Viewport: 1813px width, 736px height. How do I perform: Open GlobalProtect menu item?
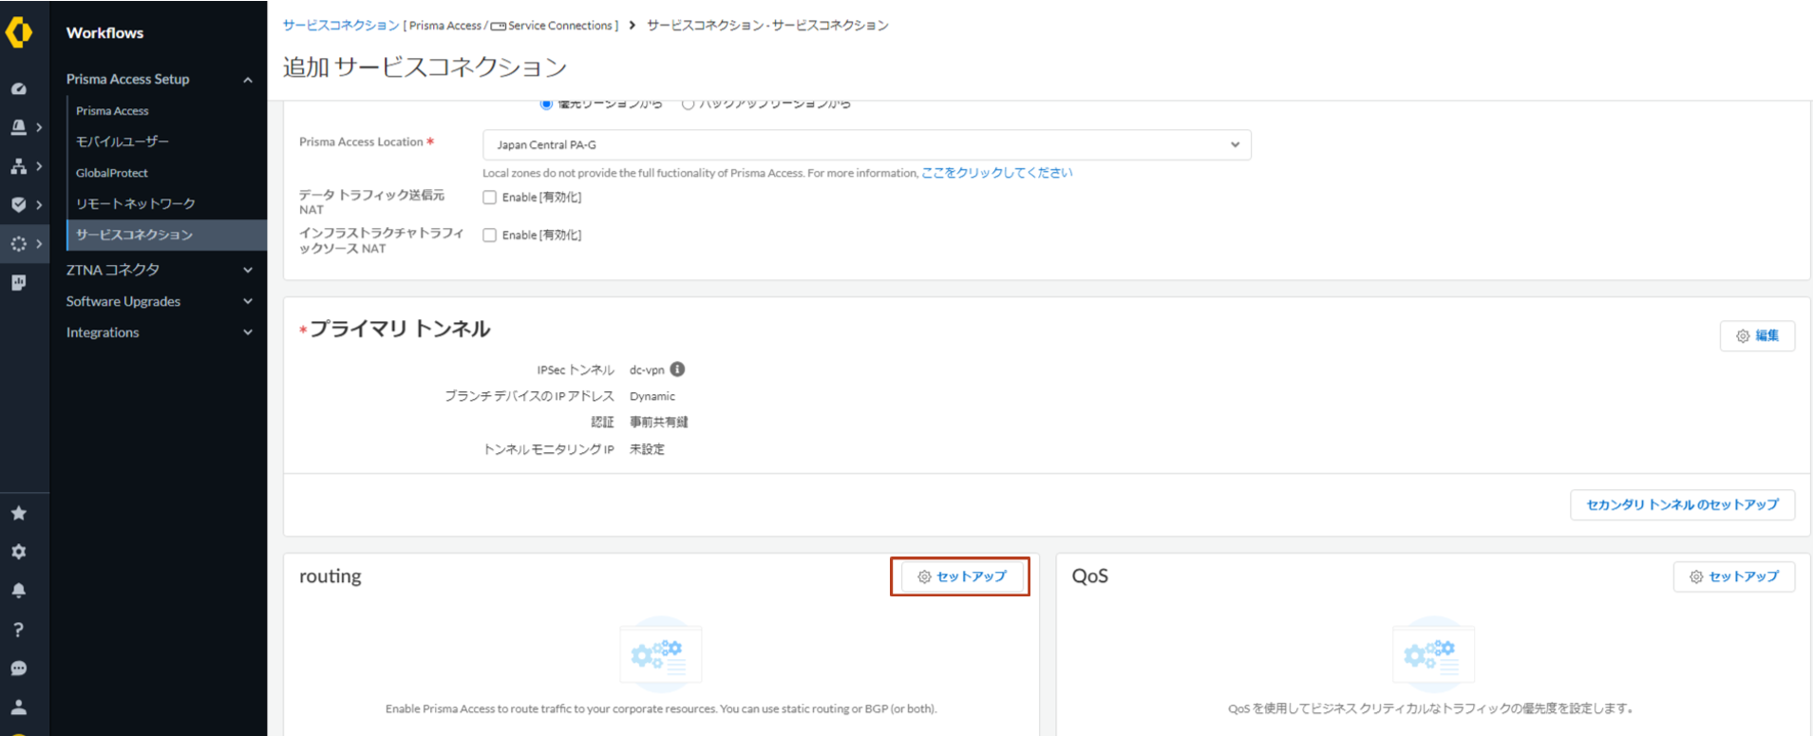pyautogui.click(x=112, y=173)
